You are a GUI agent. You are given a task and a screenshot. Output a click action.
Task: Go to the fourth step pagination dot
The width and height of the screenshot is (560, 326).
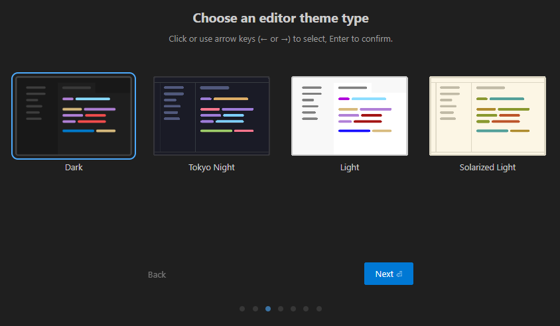281,309
